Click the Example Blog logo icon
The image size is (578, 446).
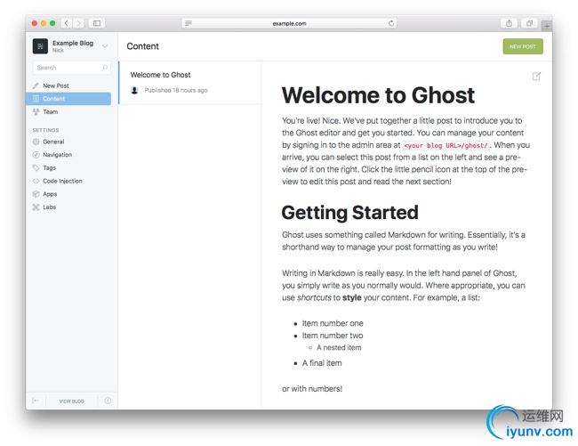point(40,46)
